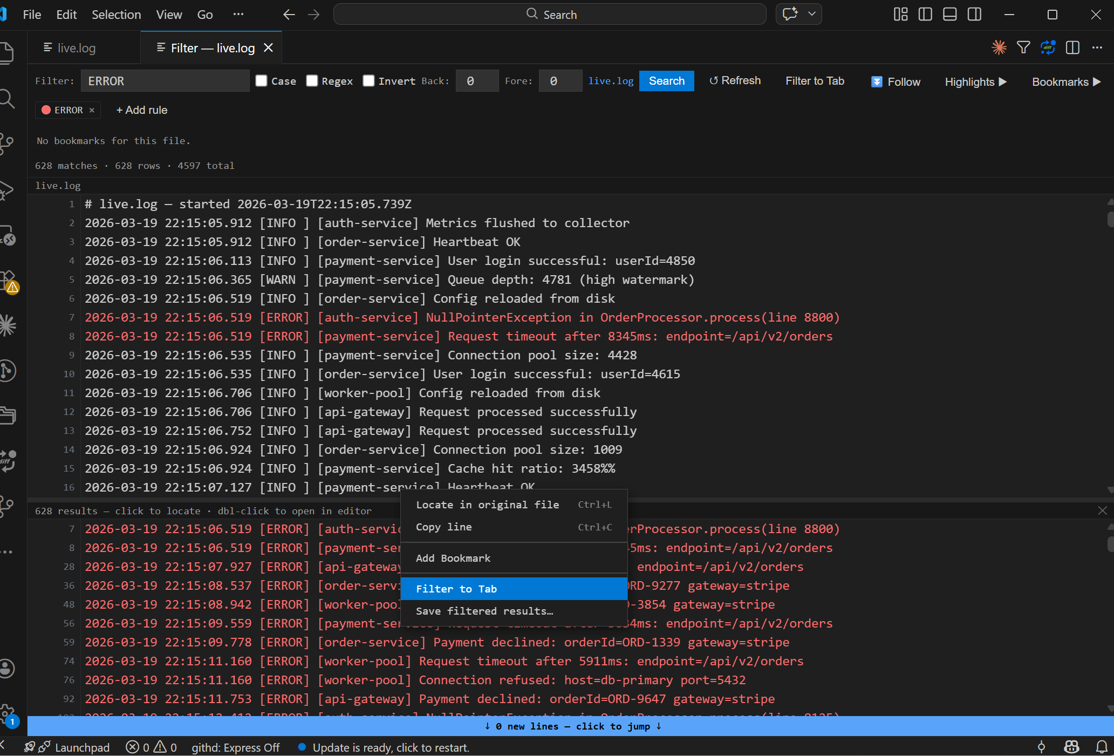
Task: Choose Locate in original file
Action: [x=514, y=505]
